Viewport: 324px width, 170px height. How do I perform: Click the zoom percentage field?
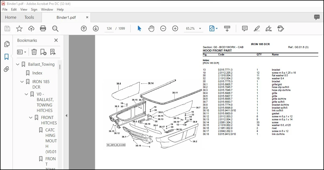pos(190,29)
